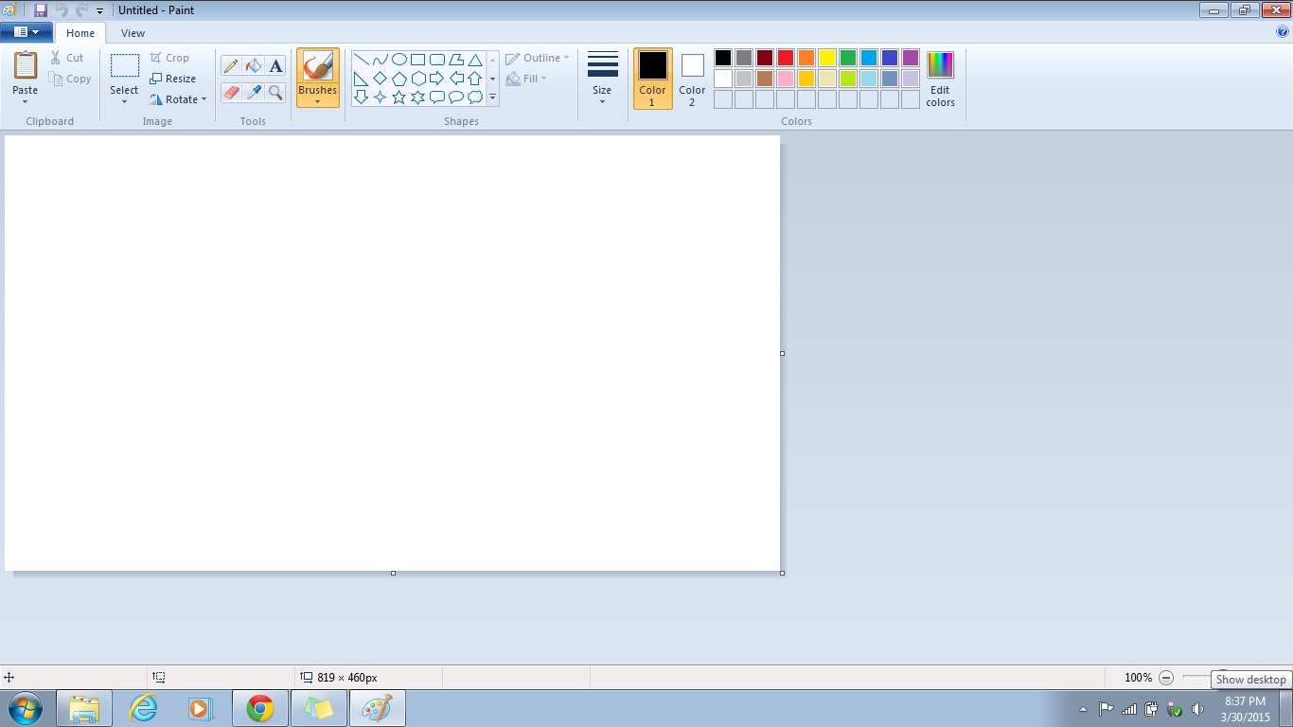Open the Rotate dropdown menu
The width and height of the screenshot is (1293, 727).
[x=178, y=99]
